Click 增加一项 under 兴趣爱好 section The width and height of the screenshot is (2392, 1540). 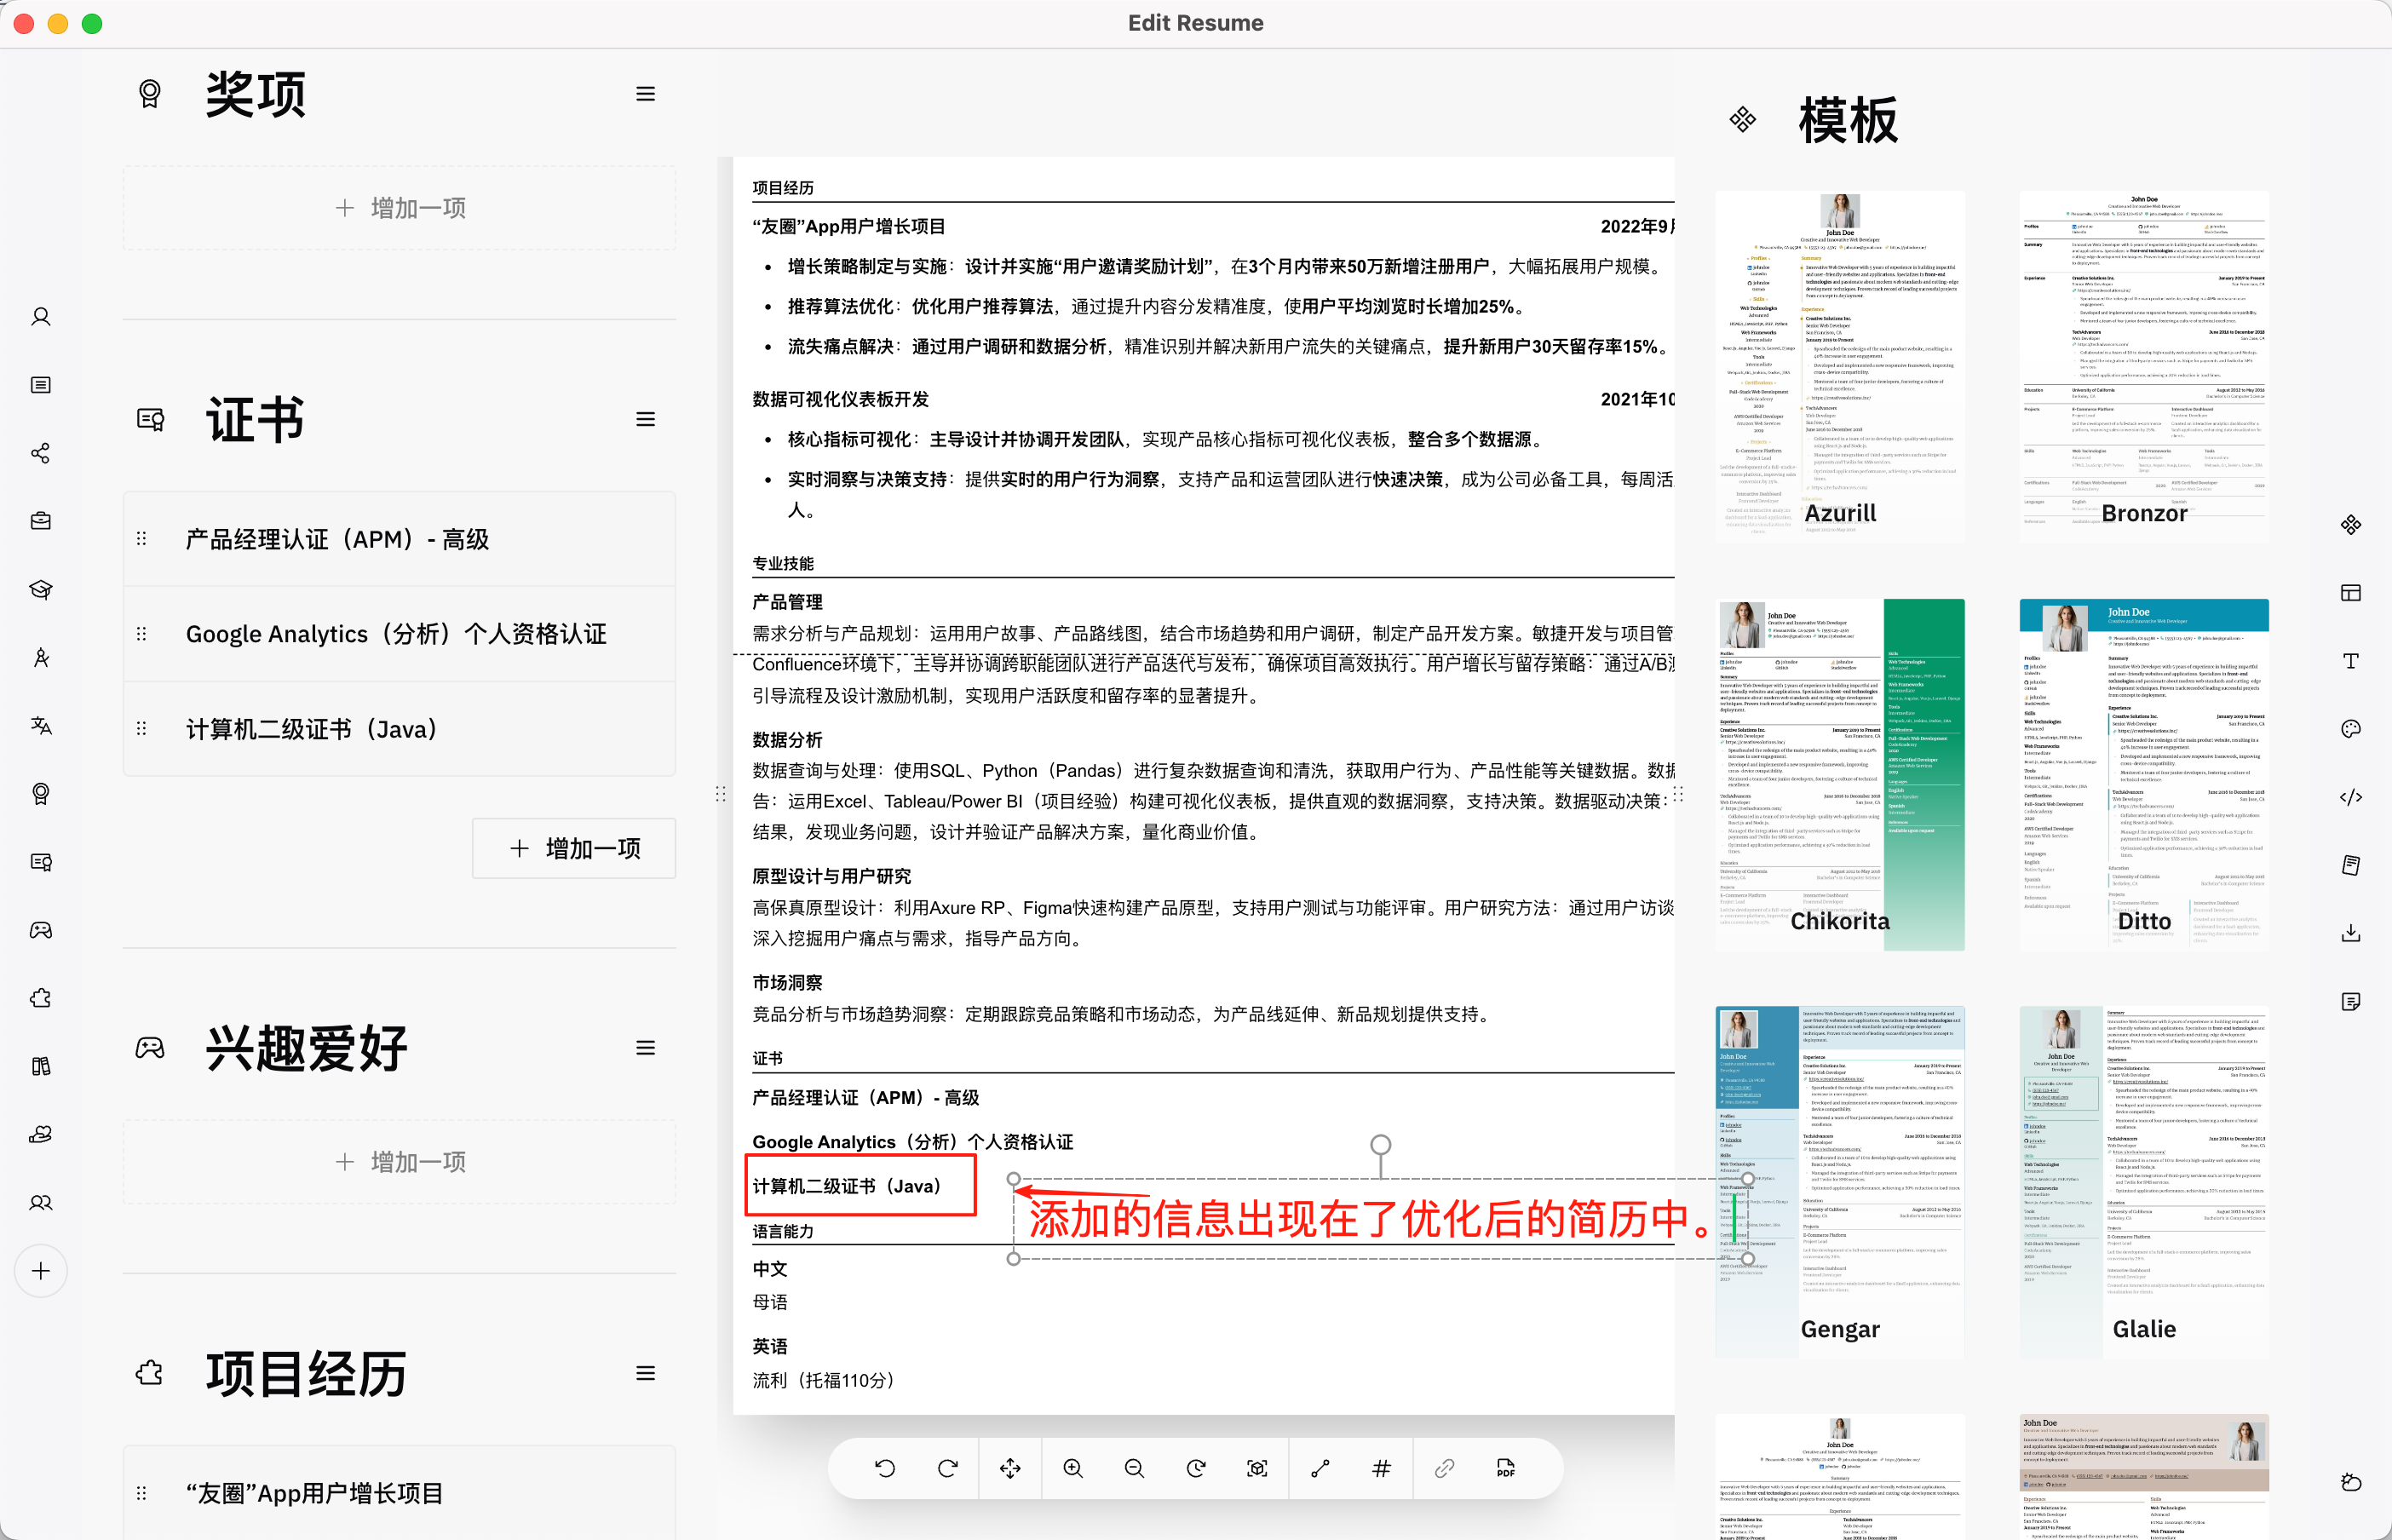click(x=400, y=1162)
